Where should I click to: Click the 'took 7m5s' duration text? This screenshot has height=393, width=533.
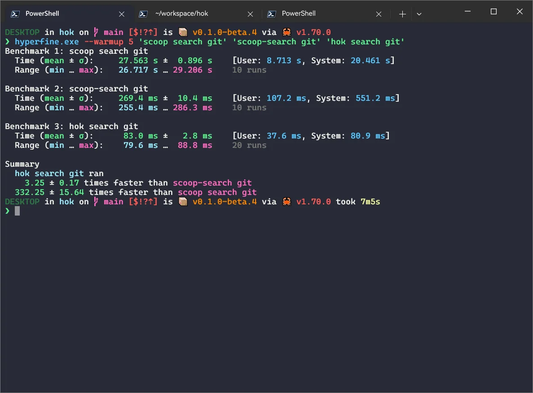pos(358,202)
